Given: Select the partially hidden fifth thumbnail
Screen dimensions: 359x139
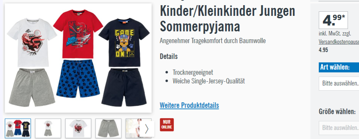Looking at the screenshot, I should (133, 128).
